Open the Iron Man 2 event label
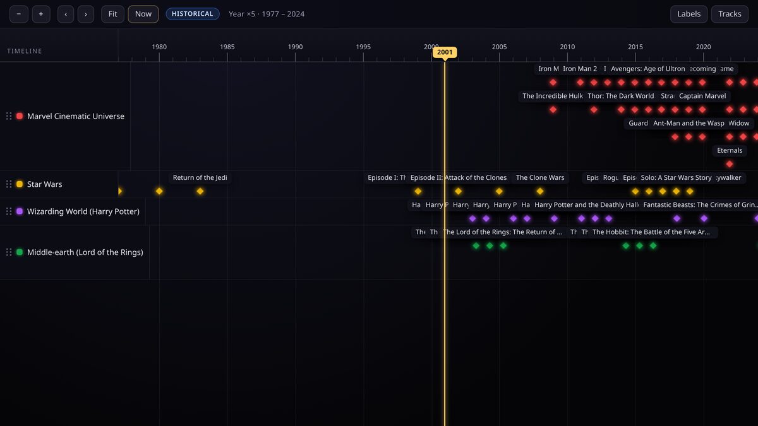Viewport: 758px width, 426px height. click(580, 69)
